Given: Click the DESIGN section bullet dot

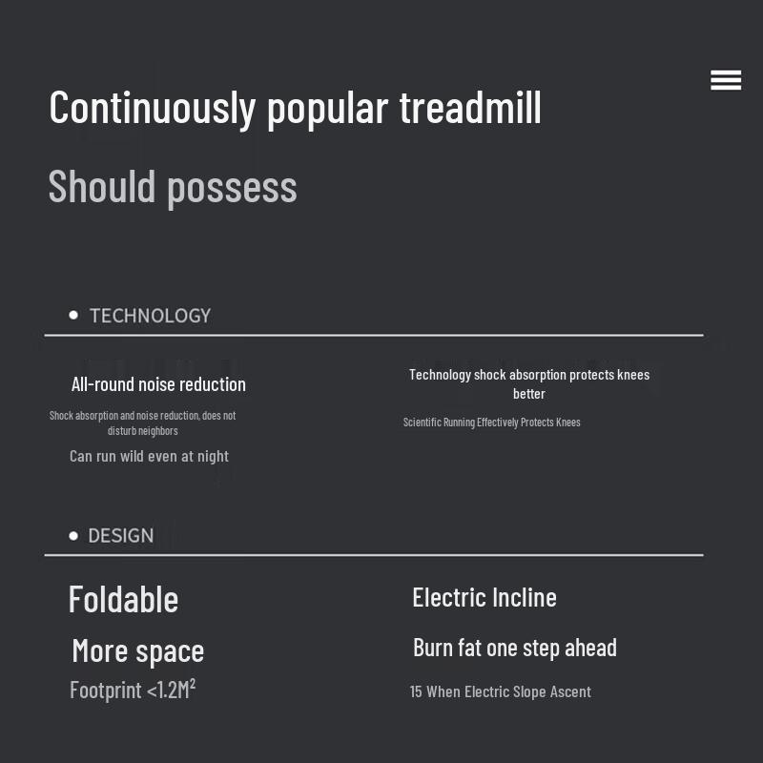Looking at the screenshot, I should (x=73, y=536).
